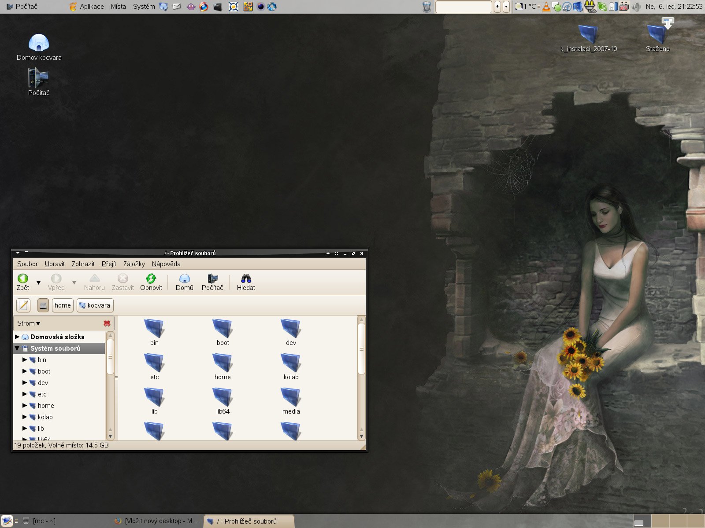Open the top panel search dropdown arrow
The image size is (705, 528).
pos(506,7)
